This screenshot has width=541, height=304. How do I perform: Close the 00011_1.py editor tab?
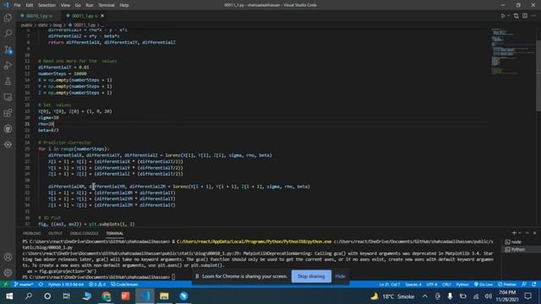(x=102, y=16)
